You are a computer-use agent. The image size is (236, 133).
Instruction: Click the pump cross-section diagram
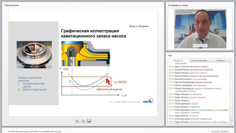[x=86, y=54]
